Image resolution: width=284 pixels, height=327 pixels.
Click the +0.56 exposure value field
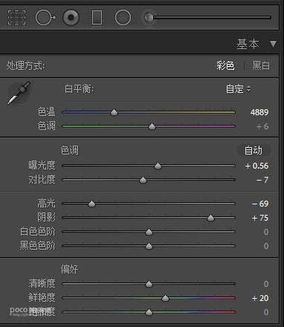[256, 166]
